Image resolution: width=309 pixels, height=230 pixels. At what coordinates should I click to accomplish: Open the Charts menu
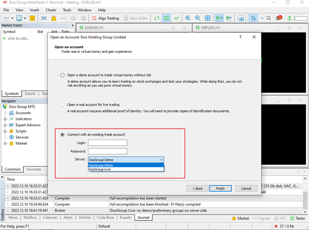[51, 10]
